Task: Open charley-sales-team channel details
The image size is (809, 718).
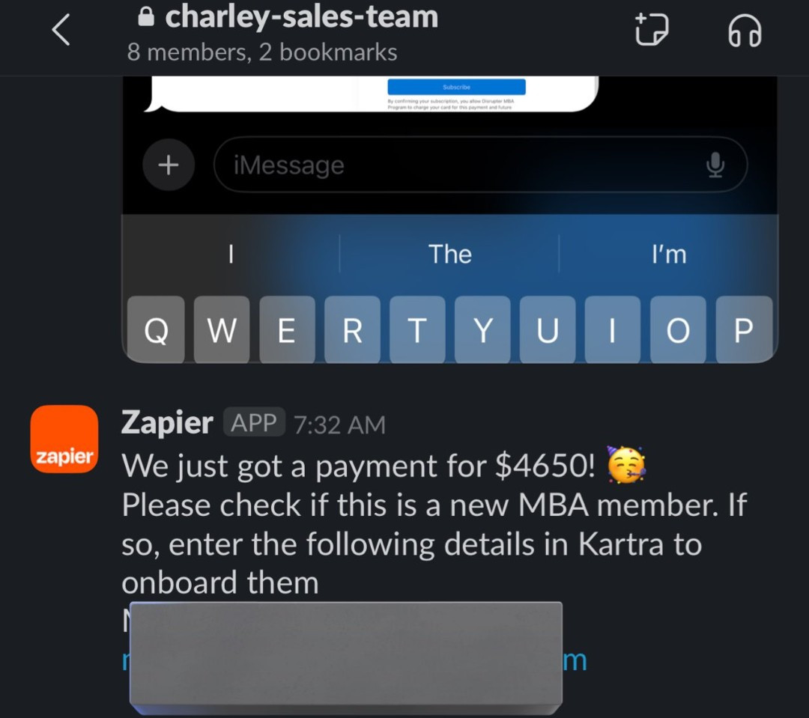Action: click(302, 16)
